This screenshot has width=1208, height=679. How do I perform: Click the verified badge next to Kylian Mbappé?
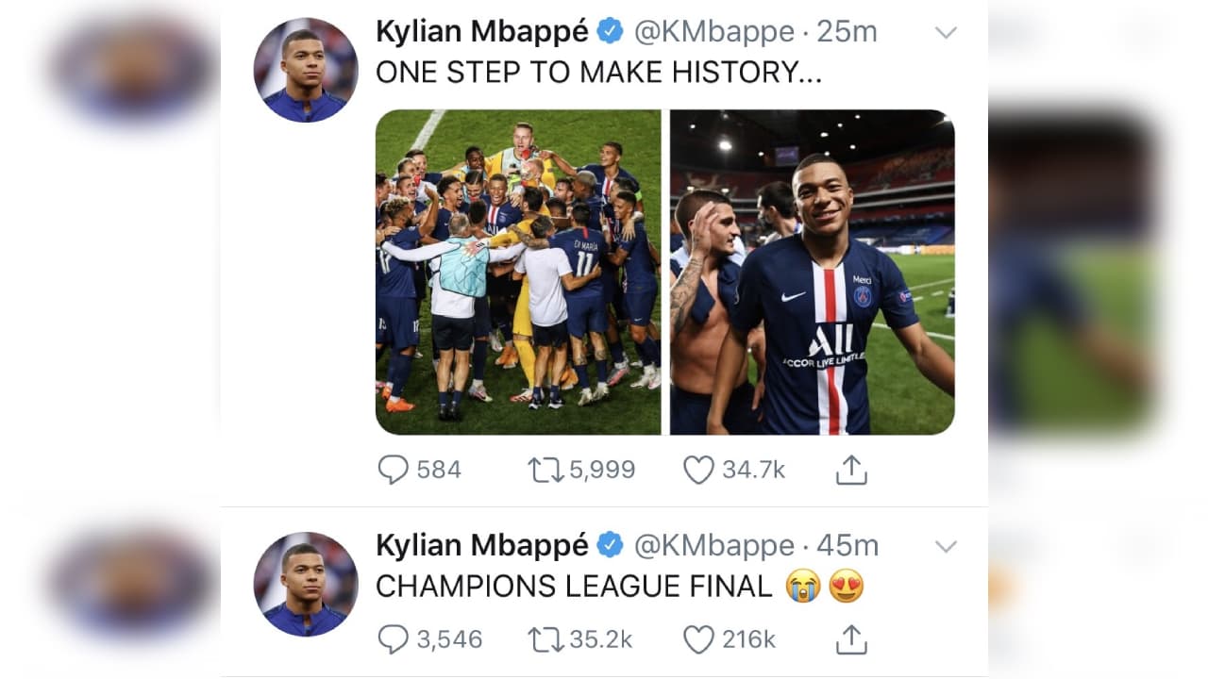click(611, 30)
